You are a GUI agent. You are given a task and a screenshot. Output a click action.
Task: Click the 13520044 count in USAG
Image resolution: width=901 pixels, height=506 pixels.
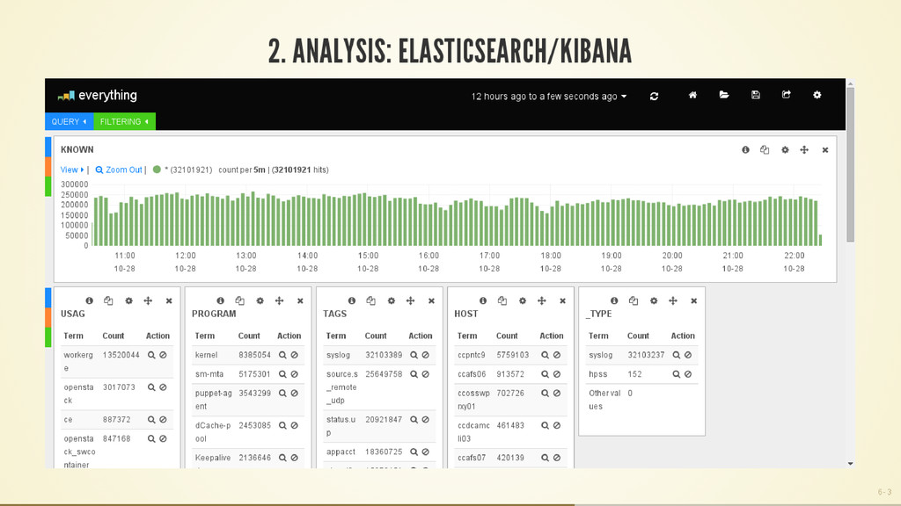coord(121,355)
